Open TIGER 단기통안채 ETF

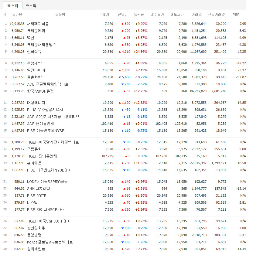click(x=42, y=156)
